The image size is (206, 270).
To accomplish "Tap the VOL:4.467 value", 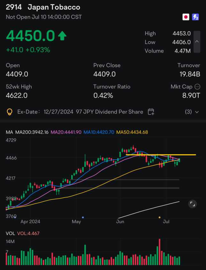I will coord(28,233).
